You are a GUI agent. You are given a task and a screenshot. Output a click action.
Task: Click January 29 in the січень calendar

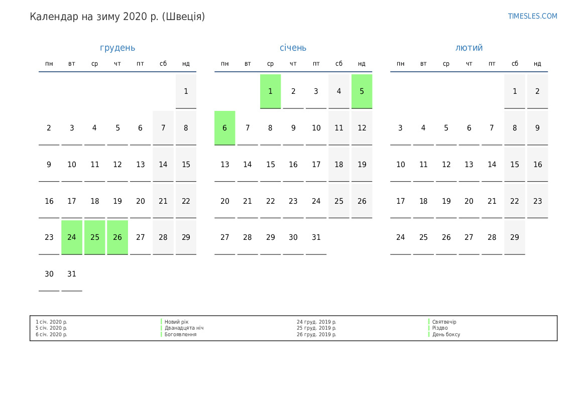click(x=270, y=237)
